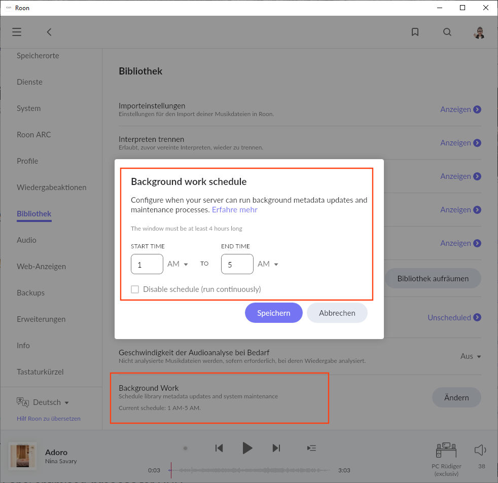Click the search magnifier icon
Screen dimensions: 498x483
tap(447, 32)
